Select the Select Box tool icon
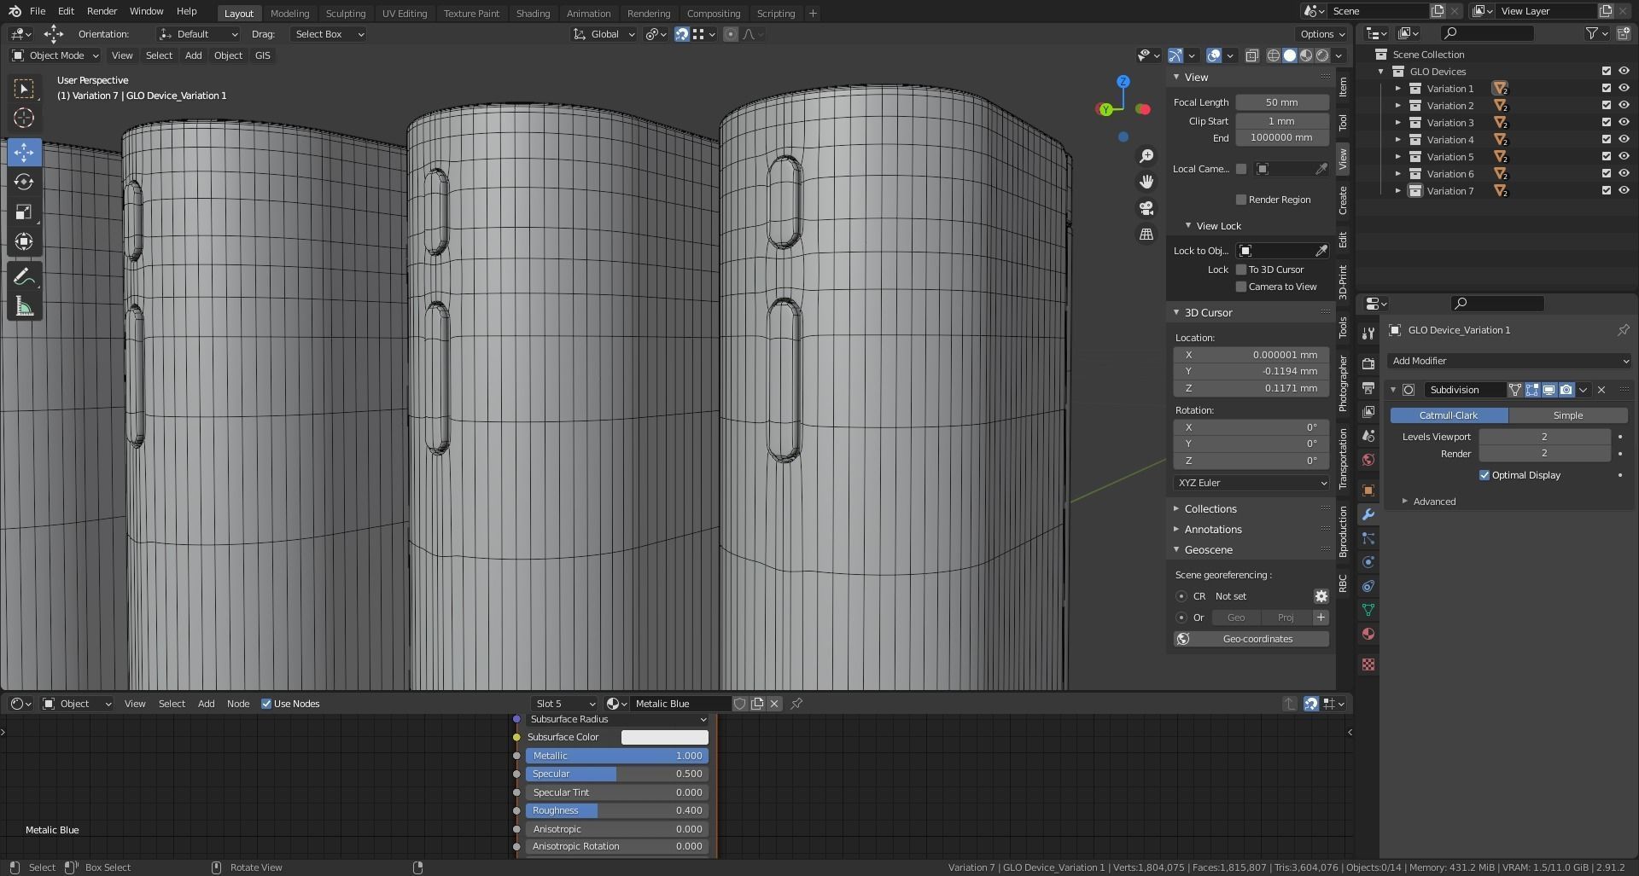The height and width of the screenshot is (876, 1639). click(x=24, y=89)
